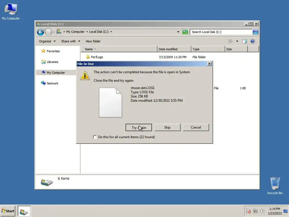
Task: Select My Computer in the navigation pane
Action: coord(56,73)
